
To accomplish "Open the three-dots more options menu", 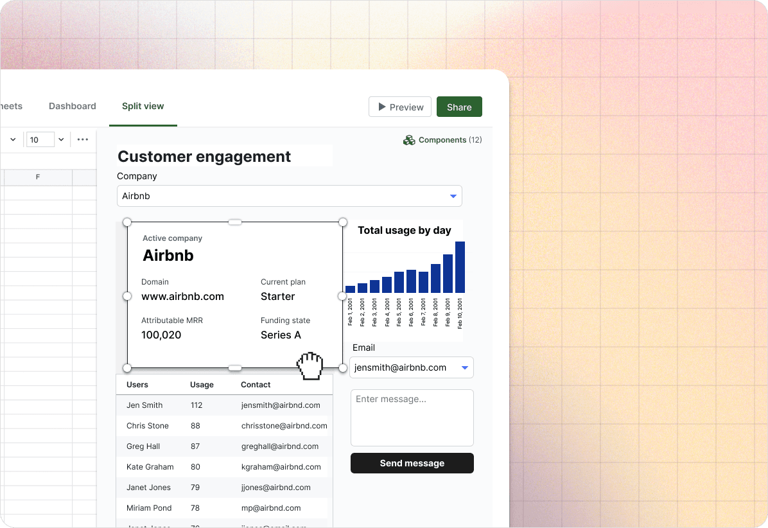I will point(83,139).
